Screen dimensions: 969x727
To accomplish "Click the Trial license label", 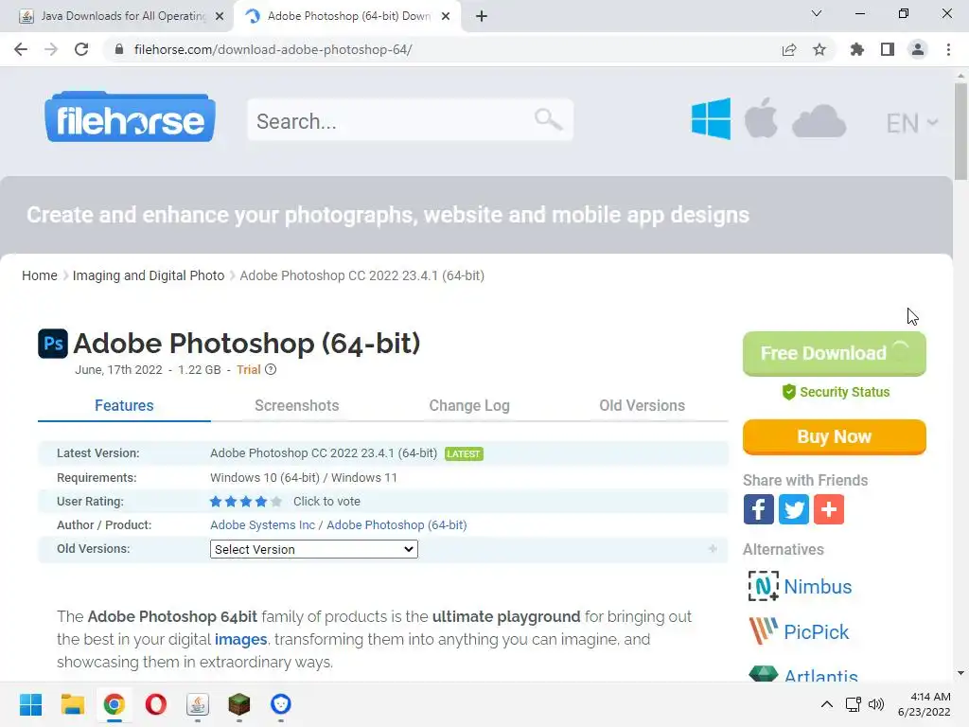I will 249,370.
